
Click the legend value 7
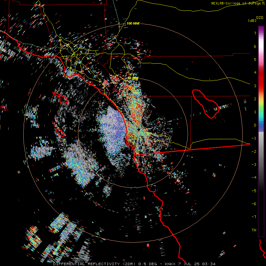tap(255, 33)
